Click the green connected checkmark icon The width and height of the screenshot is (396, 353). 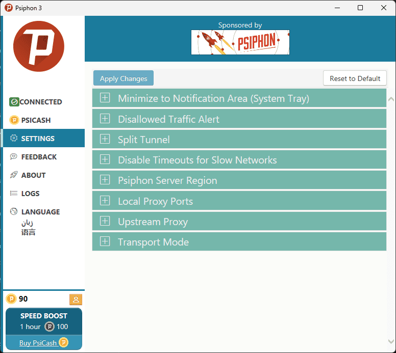coord(14,102)
